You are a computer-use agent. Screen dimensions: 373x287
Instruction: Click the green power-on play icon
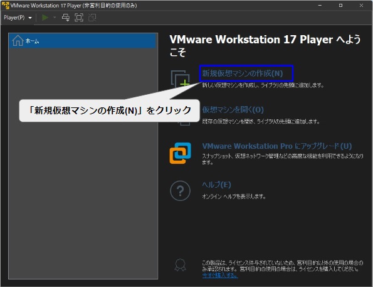click(x=45, y=18)
